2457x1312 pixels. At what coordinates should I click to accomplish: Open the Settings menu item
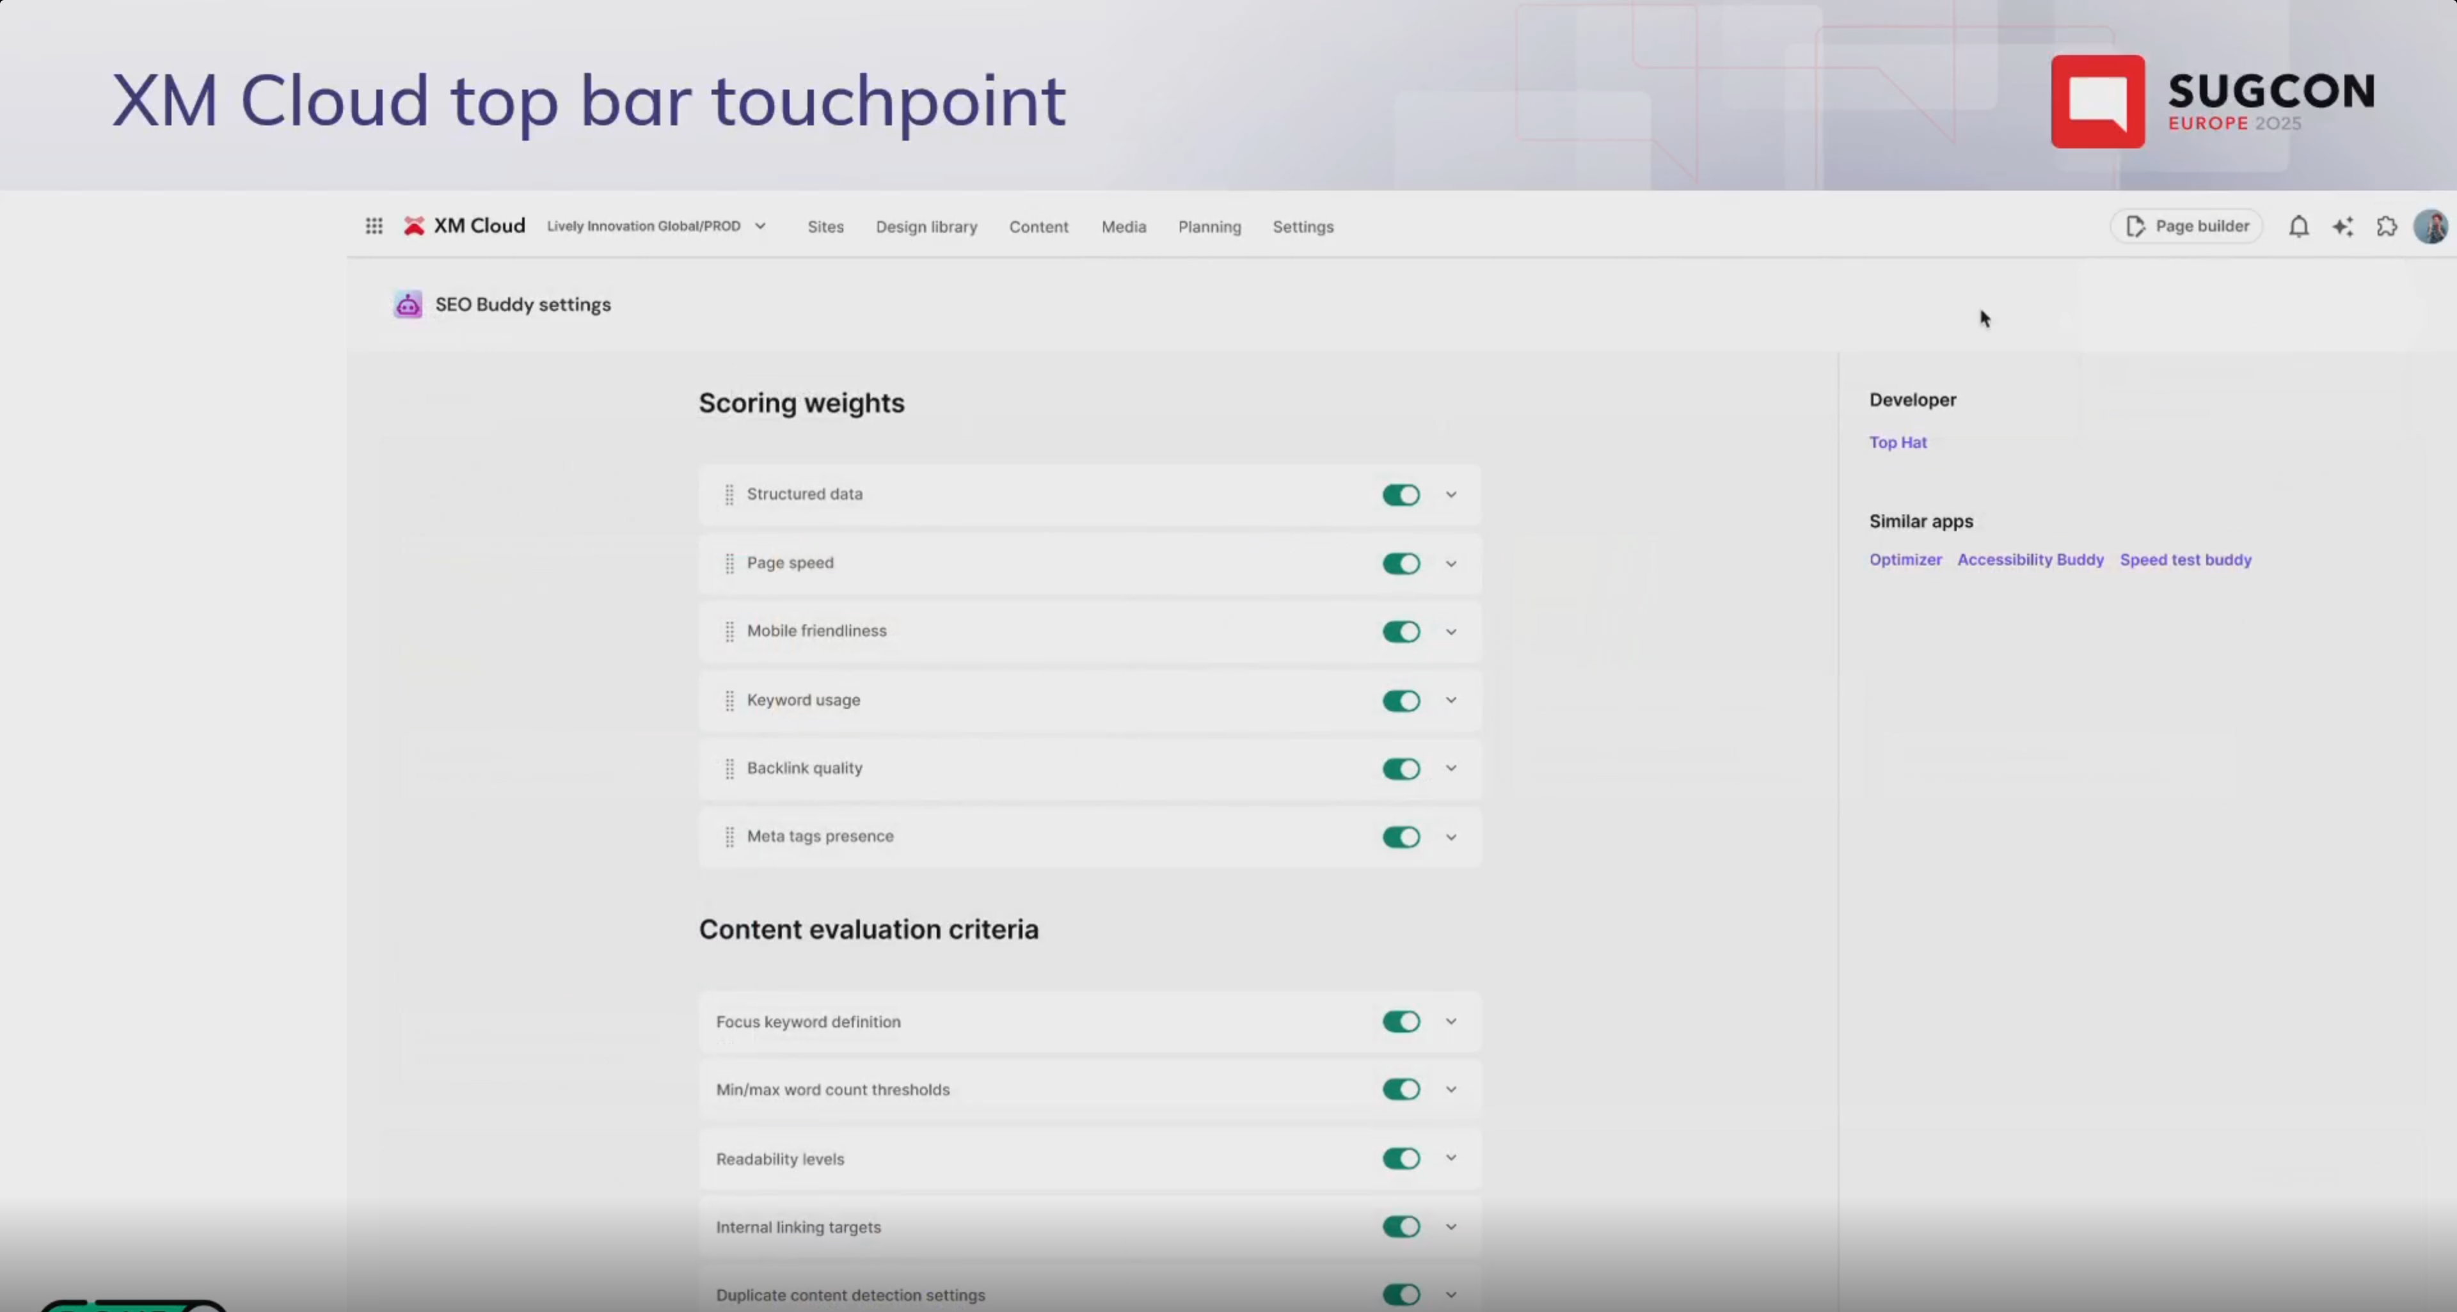(x=1303, y=227)
